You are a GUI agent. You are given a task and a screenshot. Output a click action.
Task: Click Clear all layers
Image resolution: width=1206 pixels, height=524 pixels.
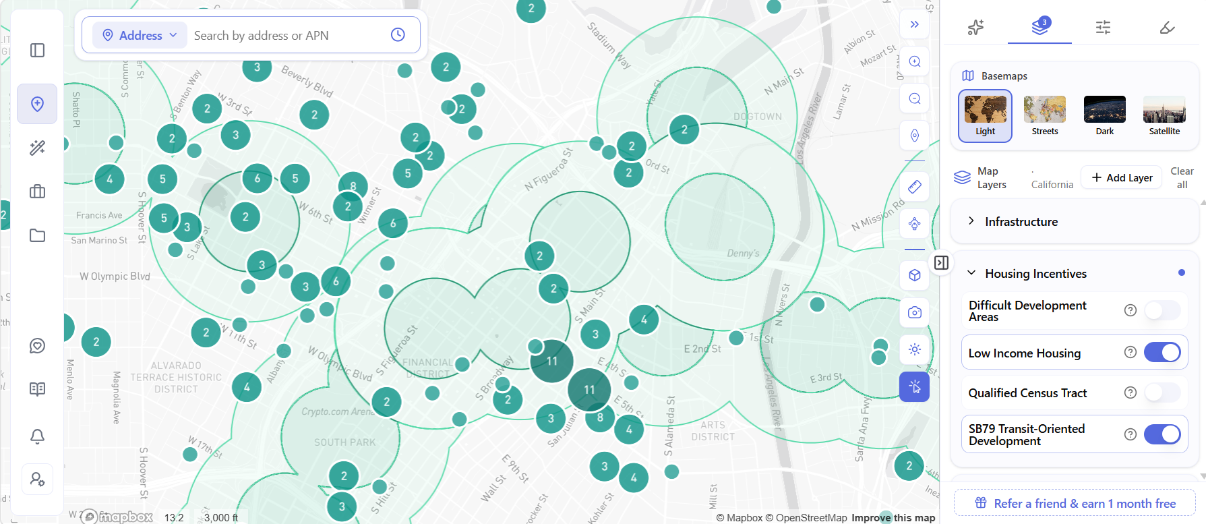coord(1182,178)
